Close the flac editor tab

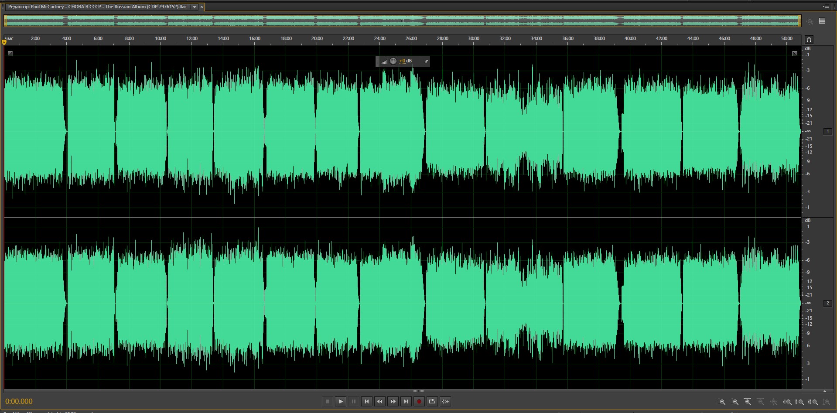[202, 7]
